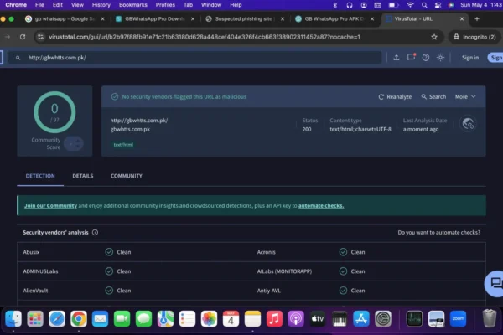Click the Sign in link

(470, 58)
